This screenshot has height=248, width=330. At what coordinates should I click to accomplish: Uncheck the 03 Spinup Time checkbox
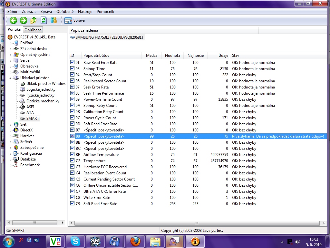[x=72, y=68]
